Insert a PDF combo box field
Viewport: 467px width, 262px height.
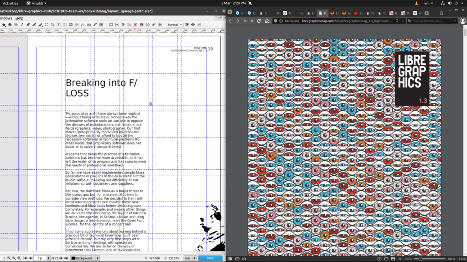coord(135,25)
